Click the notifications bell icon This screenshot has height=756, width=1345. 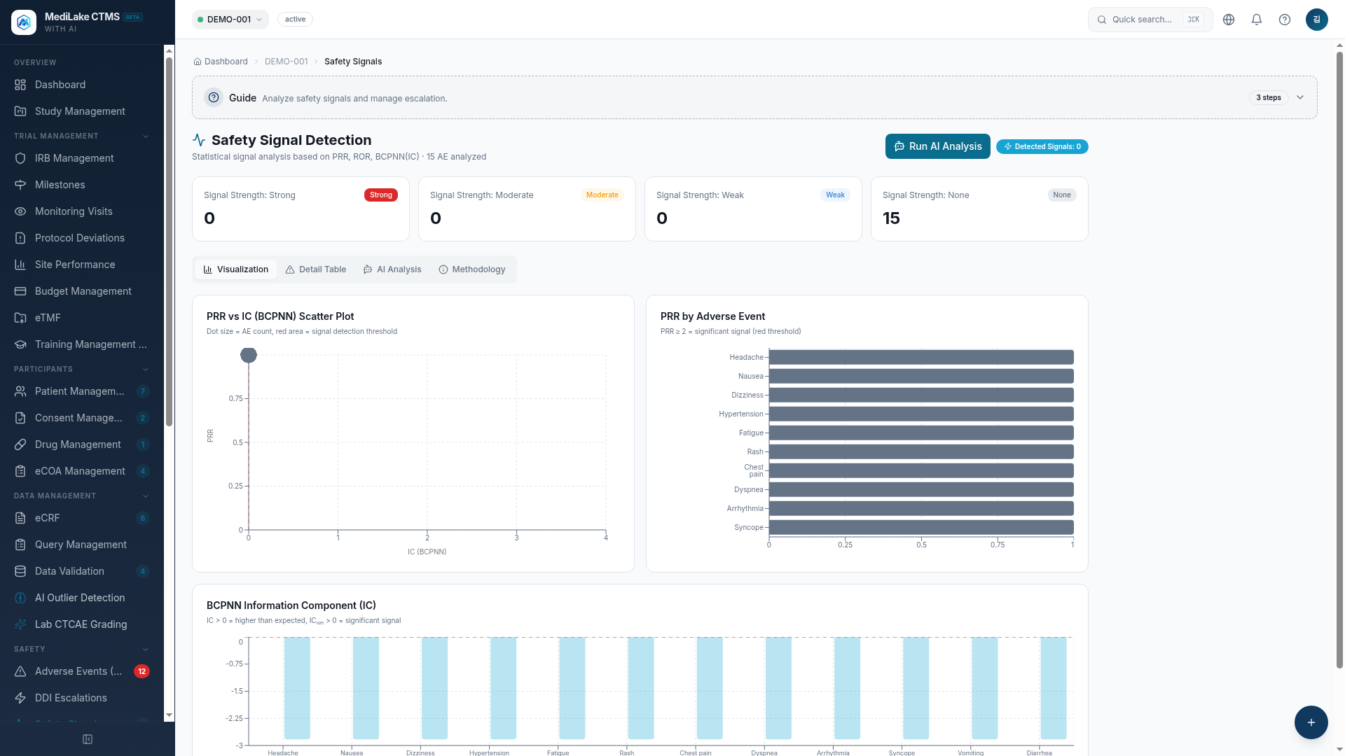(x=1257, y=20)
